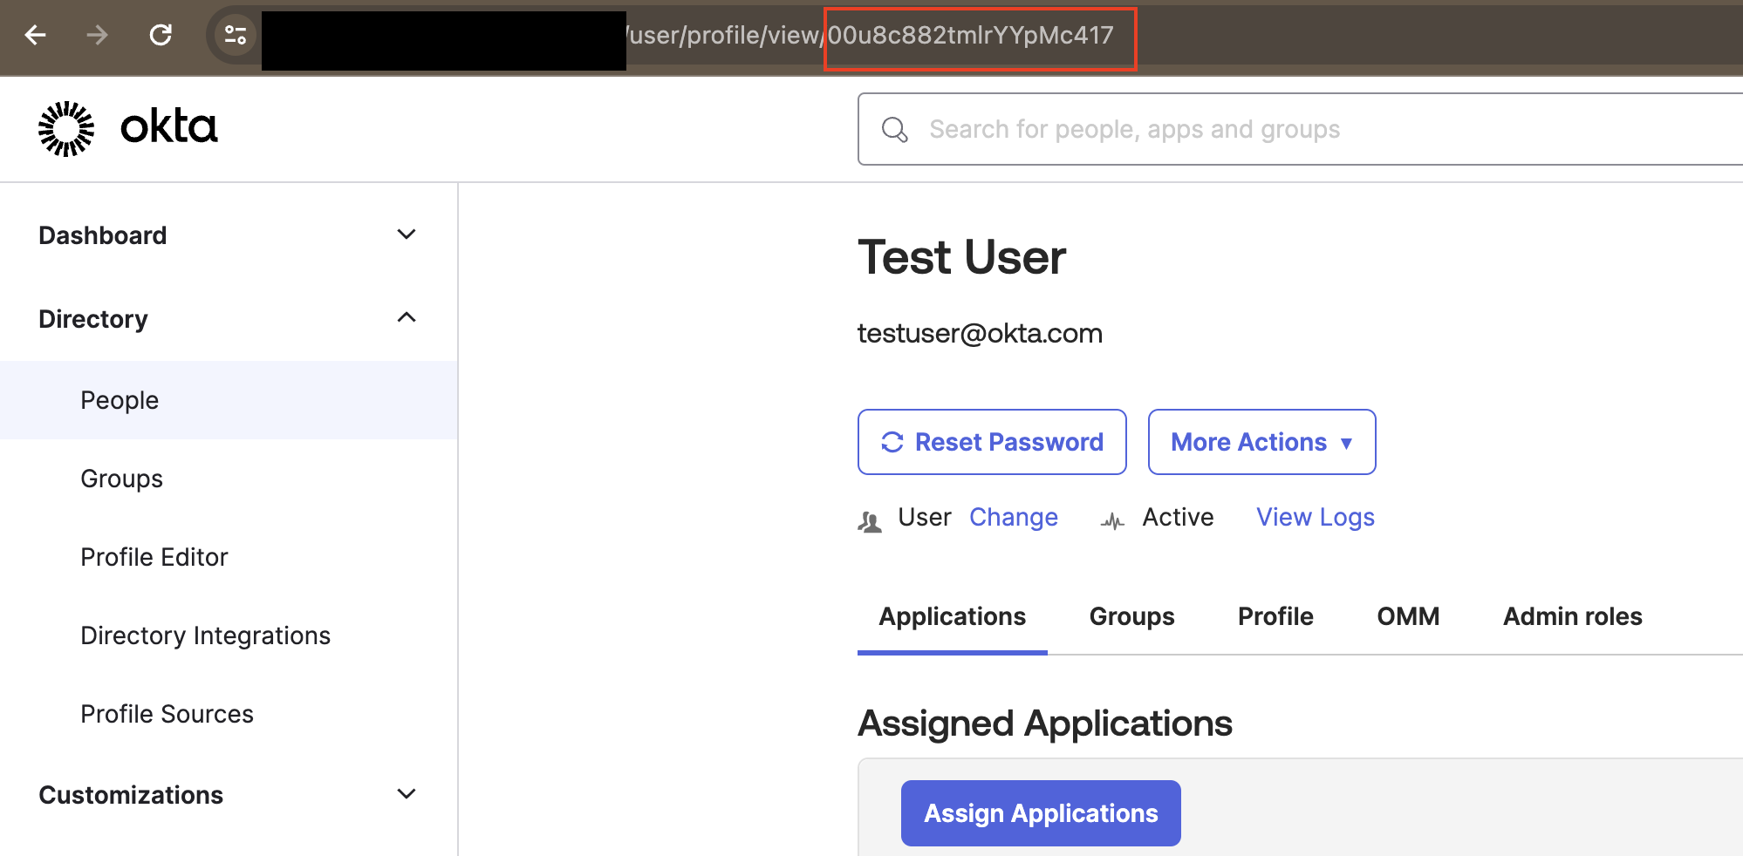Click the Assign Applications button
1743x856 pixels.
click(x=1041, y=813)
